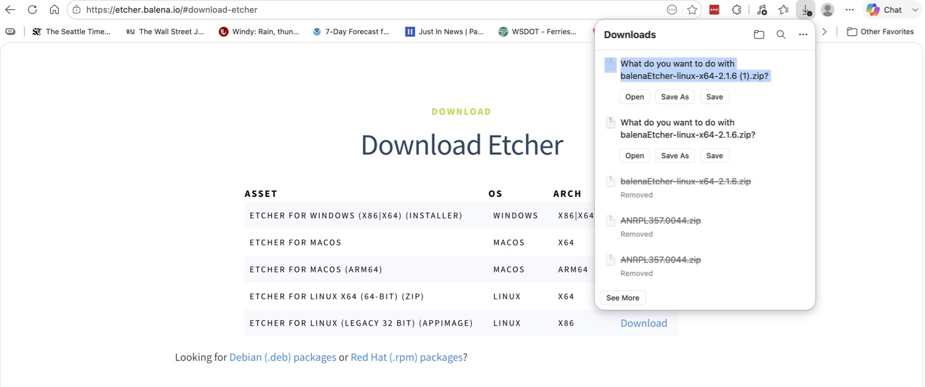Go back with the browser back arrow
Viewport: 925px width, 387px height.
pos(10,10)
